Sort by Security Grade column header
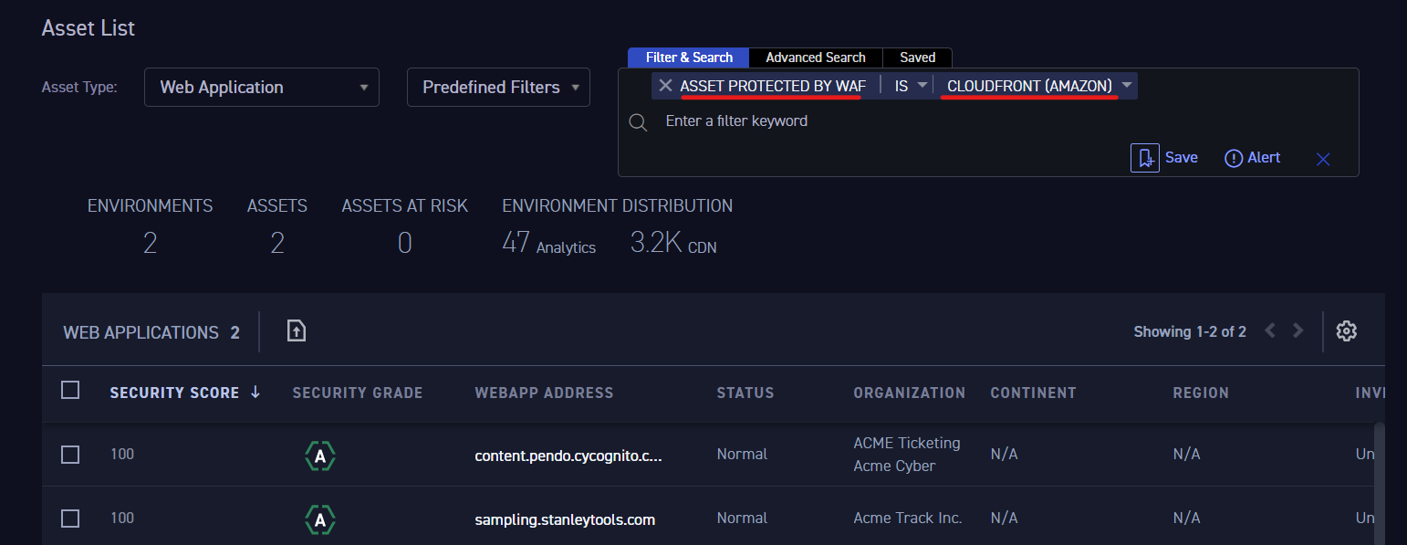The height and width of the screenshot is (545, 1407). coord(358,393)
